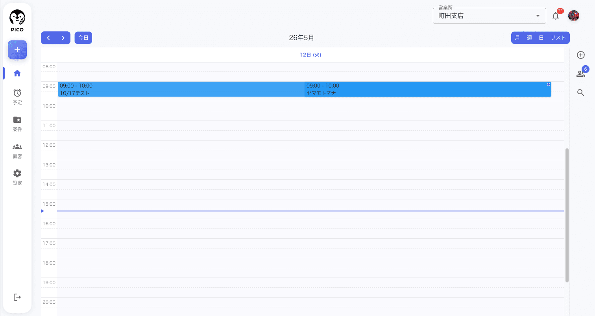This screenshot has width=595, height=316.
Task: Click the 08:00 time label
Action: click(x=49, y=67)
